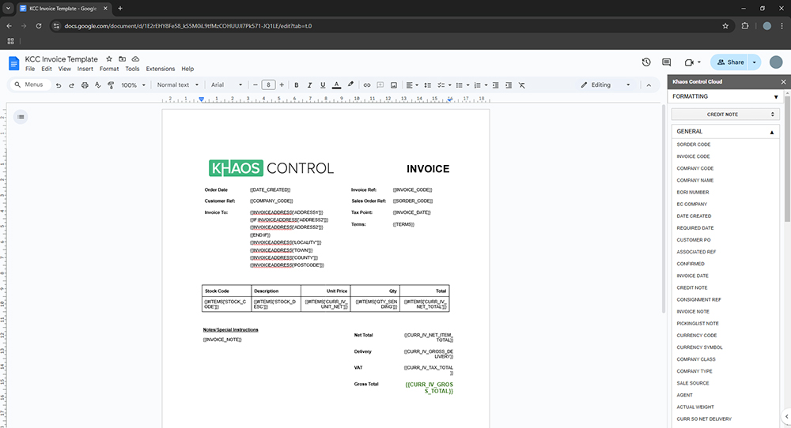The image size is (791, 428).
Task: Insert the CURRENCY SYMBOL field
Action: [699, 347]
